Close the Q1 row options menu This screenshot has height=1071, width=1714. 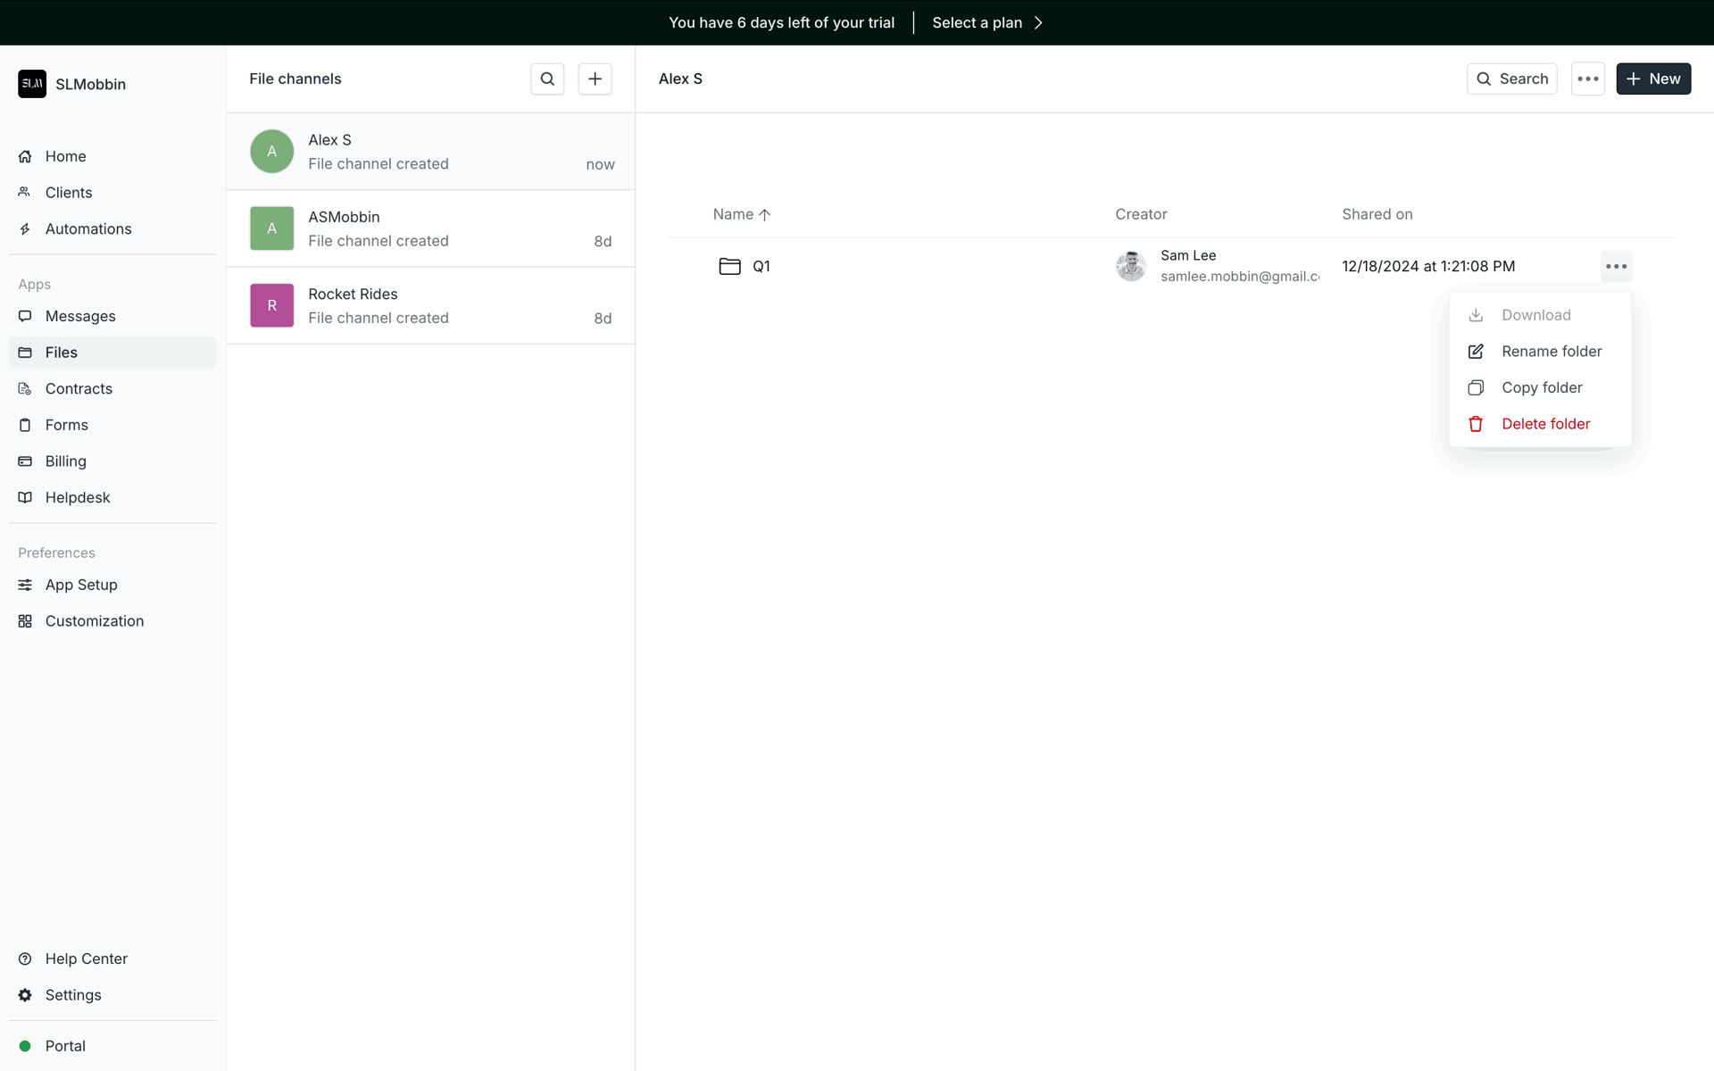[x=1616, y=266]
